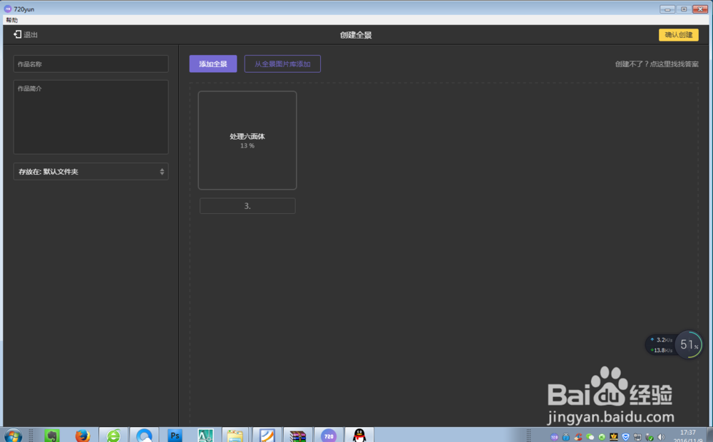Expand the 存放在: 默认文件夹 dropdown

point(91,171)
